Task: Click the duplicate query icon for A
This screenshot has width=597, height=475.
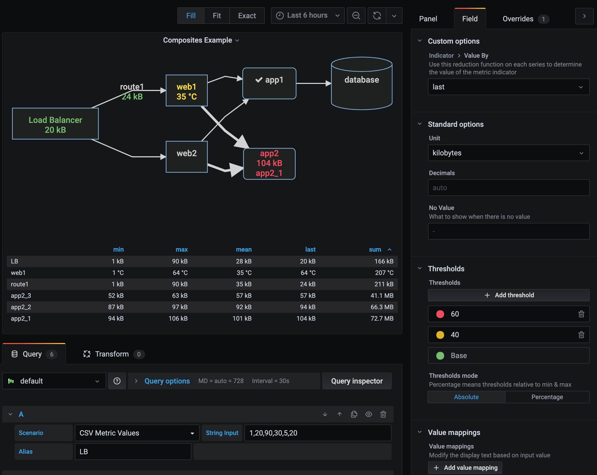Action: pyautogui.click(x=354, y=414)
